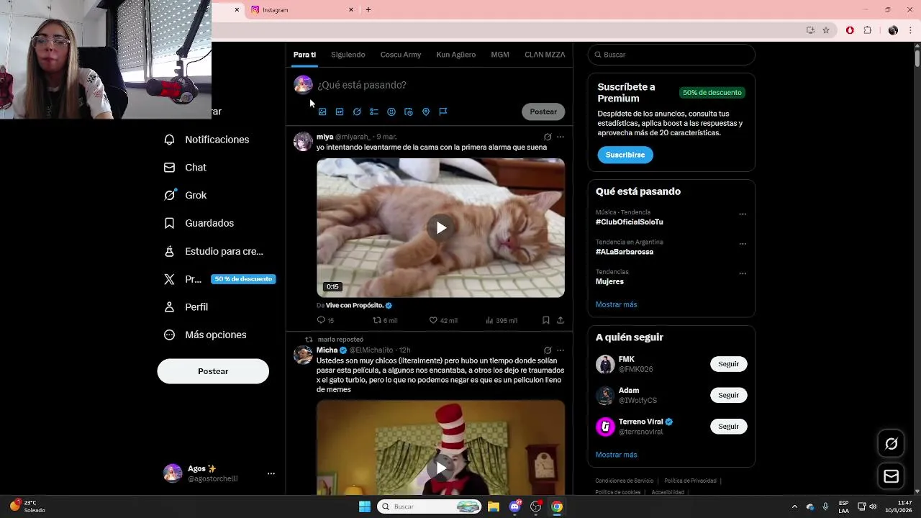
Task: Switch to the Instagram browser tab
Action: [x=301, y=10]
